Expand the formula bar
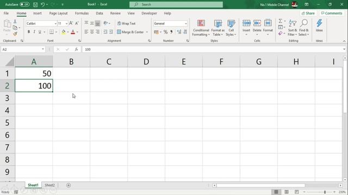 click(344, 49)
